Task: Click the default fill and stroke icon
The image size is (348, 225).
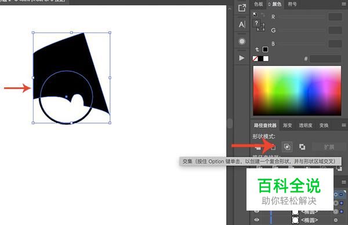Action: click(x=255, y=14)
